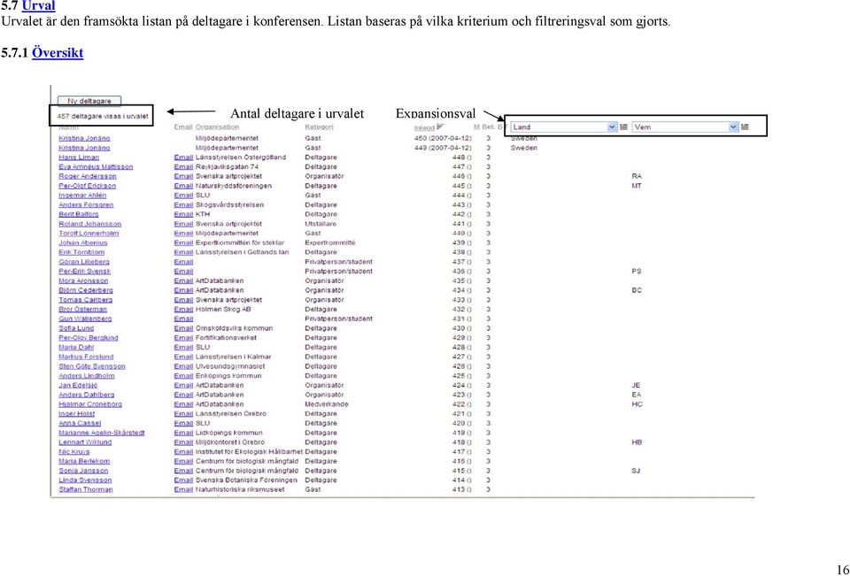Open participant Roland Johansson
The width and height of the screenshot is (850, 576).
(90, 224)
